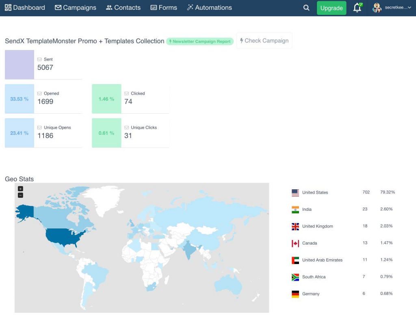
Task: Click the Clicked count 74
Action: [x=128, y=102]
